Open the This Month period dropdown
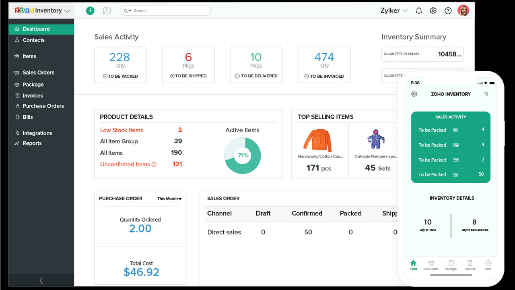Screen dimensions: 515x290 [x=169, y=199]
